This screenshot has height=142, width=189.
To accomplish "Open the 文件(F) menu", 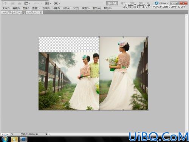I will coord(6,8).
